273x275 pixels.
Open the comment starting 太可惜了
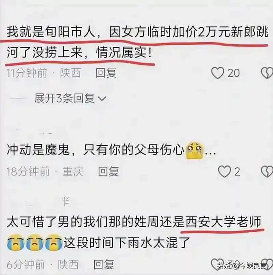click(x=134, y=232)
